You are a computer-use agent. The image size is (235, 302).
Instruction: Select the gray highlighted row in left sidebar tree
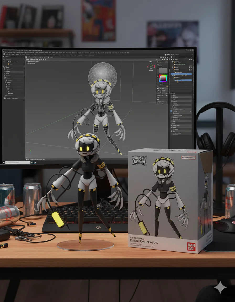(x=14, y=72)
